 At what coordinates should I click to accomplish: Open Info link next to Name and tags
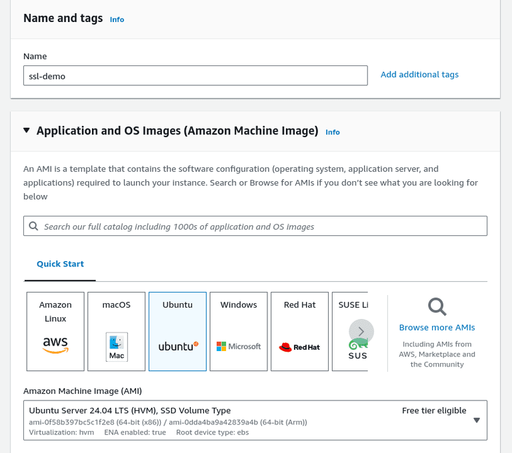[117, 19]
